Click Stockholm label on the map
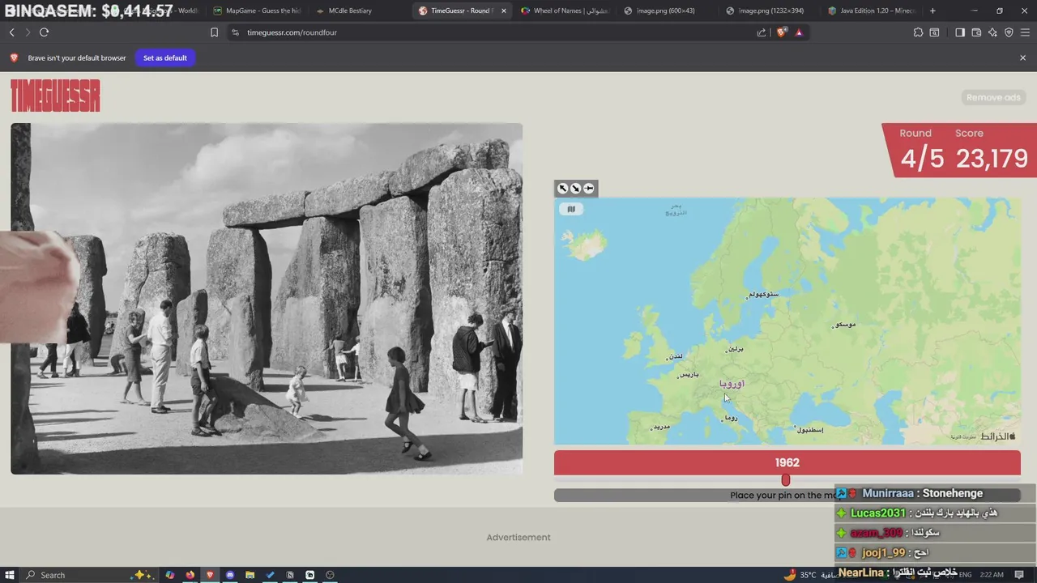 763,295
